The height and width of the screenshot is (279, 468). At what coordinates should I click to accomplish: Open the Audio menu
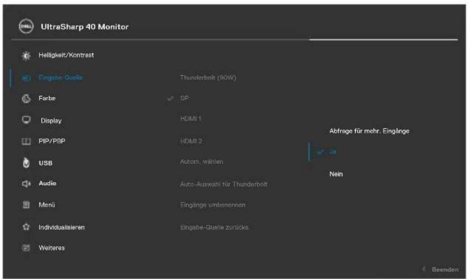[48, 183]
